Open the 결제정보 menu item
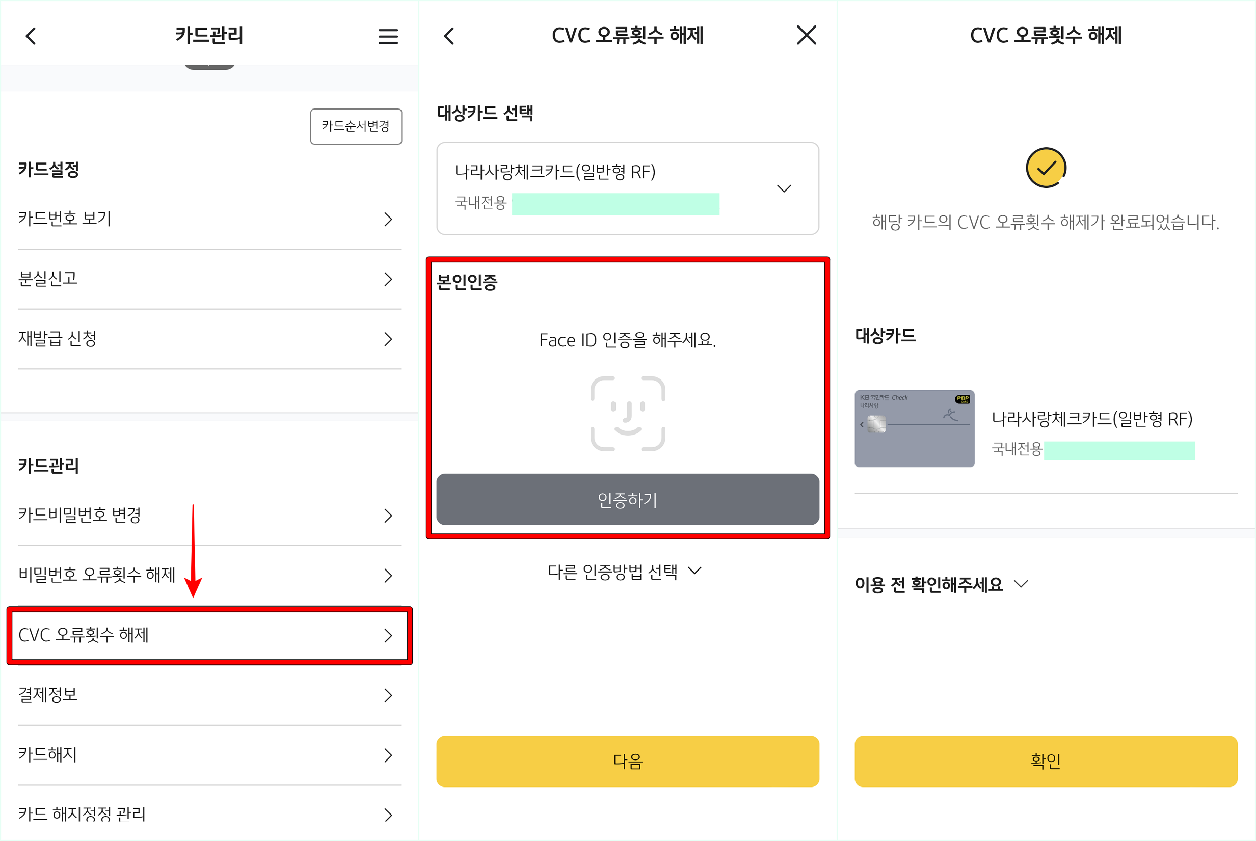Viewport: 1256px width, 841px height. point(209,696)
